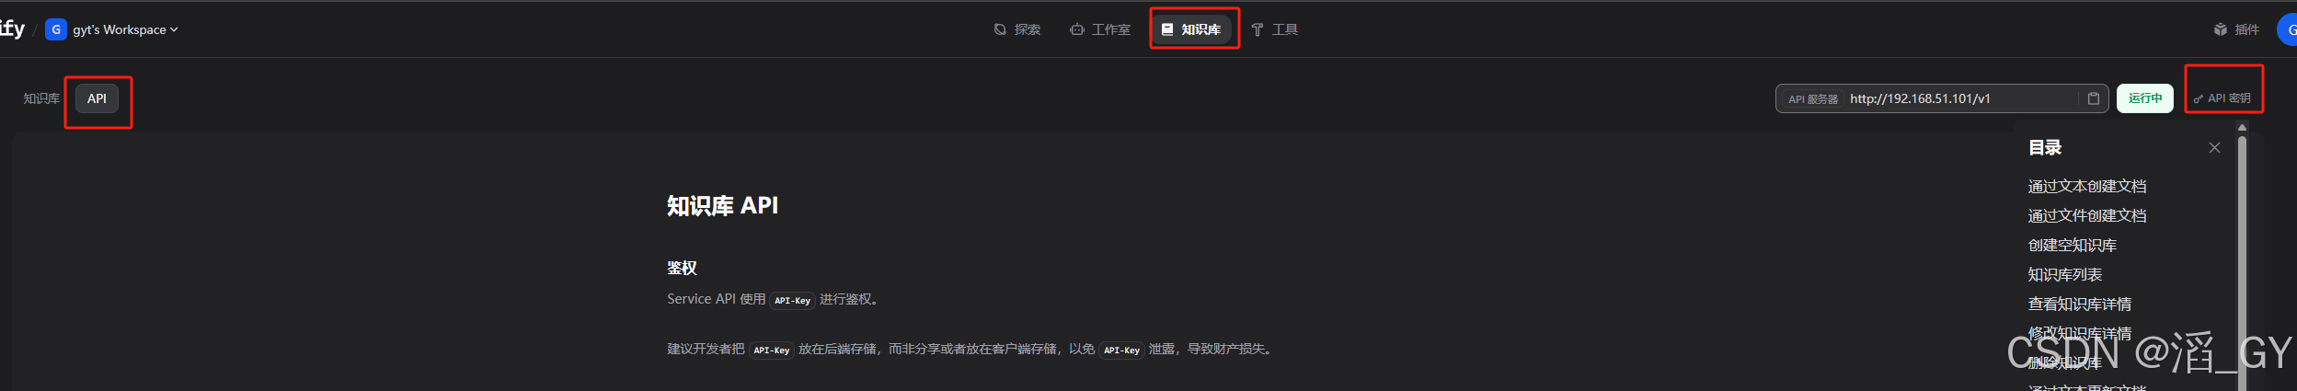Click the 知识库 sub-tab on the left

point(41,98)
